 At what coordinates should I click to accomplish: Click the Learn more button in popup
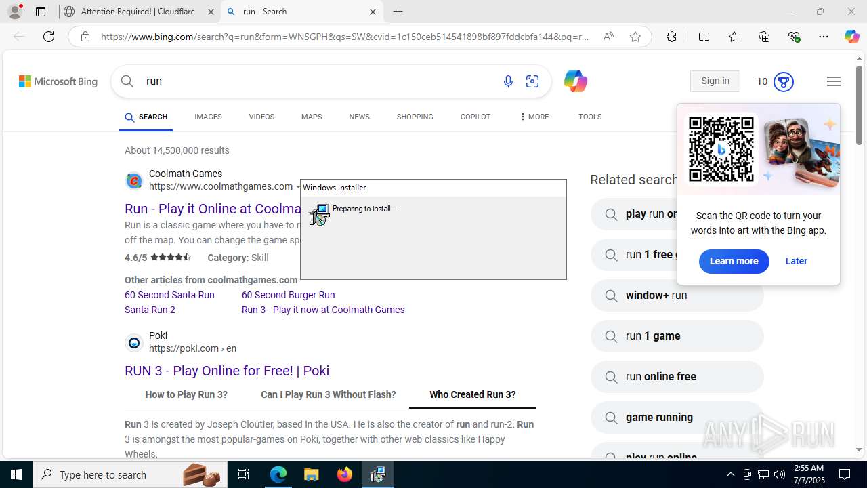coord(734,261)
